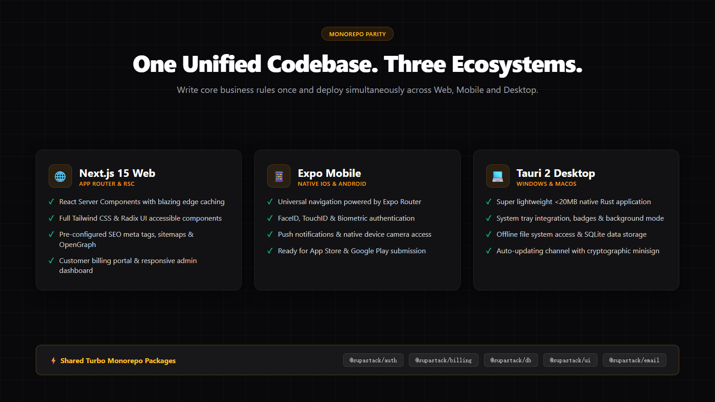715x402 pixels.
Task: Click checkmark beside Ready for App Store
Action: coord(270,251)
